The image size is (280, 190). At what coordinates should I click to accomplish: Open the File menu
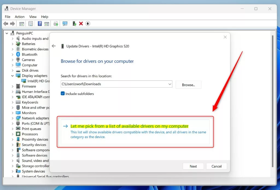pos(7,17)
